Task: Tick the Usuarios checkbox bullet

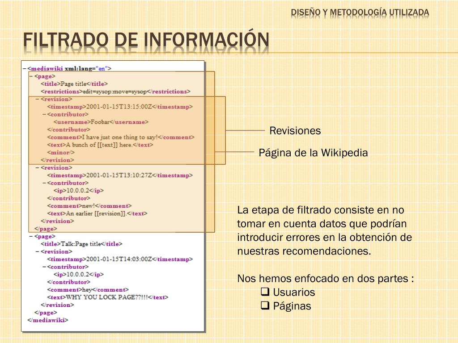Action: coord(265,291)
